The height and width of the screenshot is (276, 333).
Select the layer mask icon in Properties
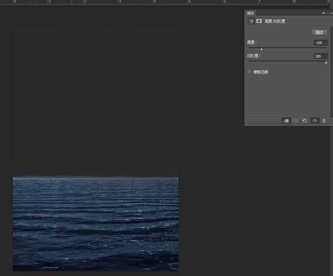click(259, 21)
